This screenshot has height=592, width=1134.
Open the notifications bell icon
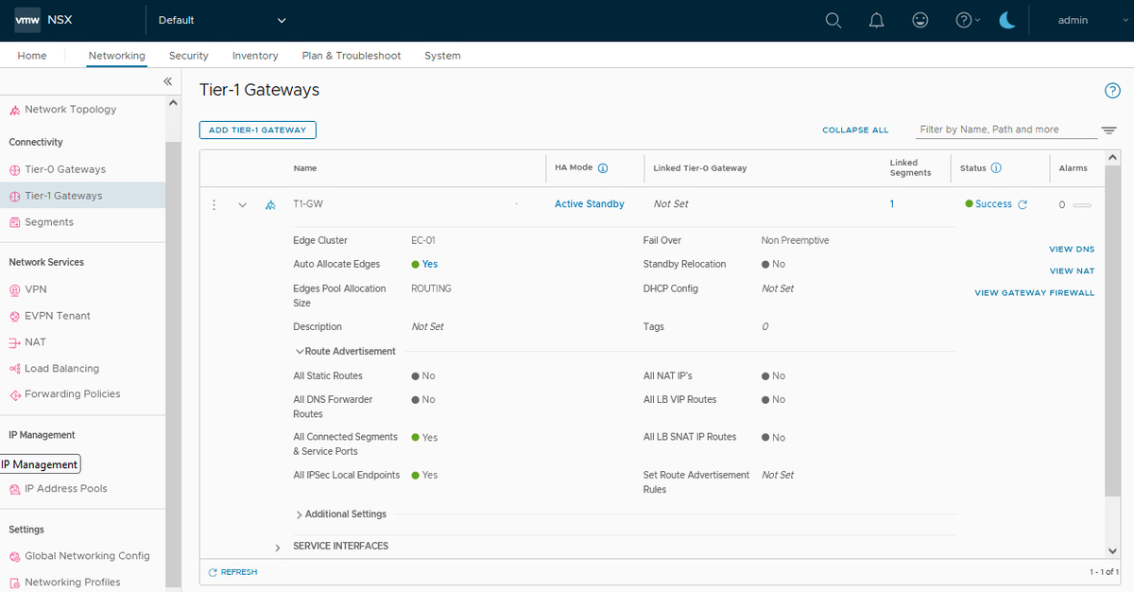click(x=877, y=20)
